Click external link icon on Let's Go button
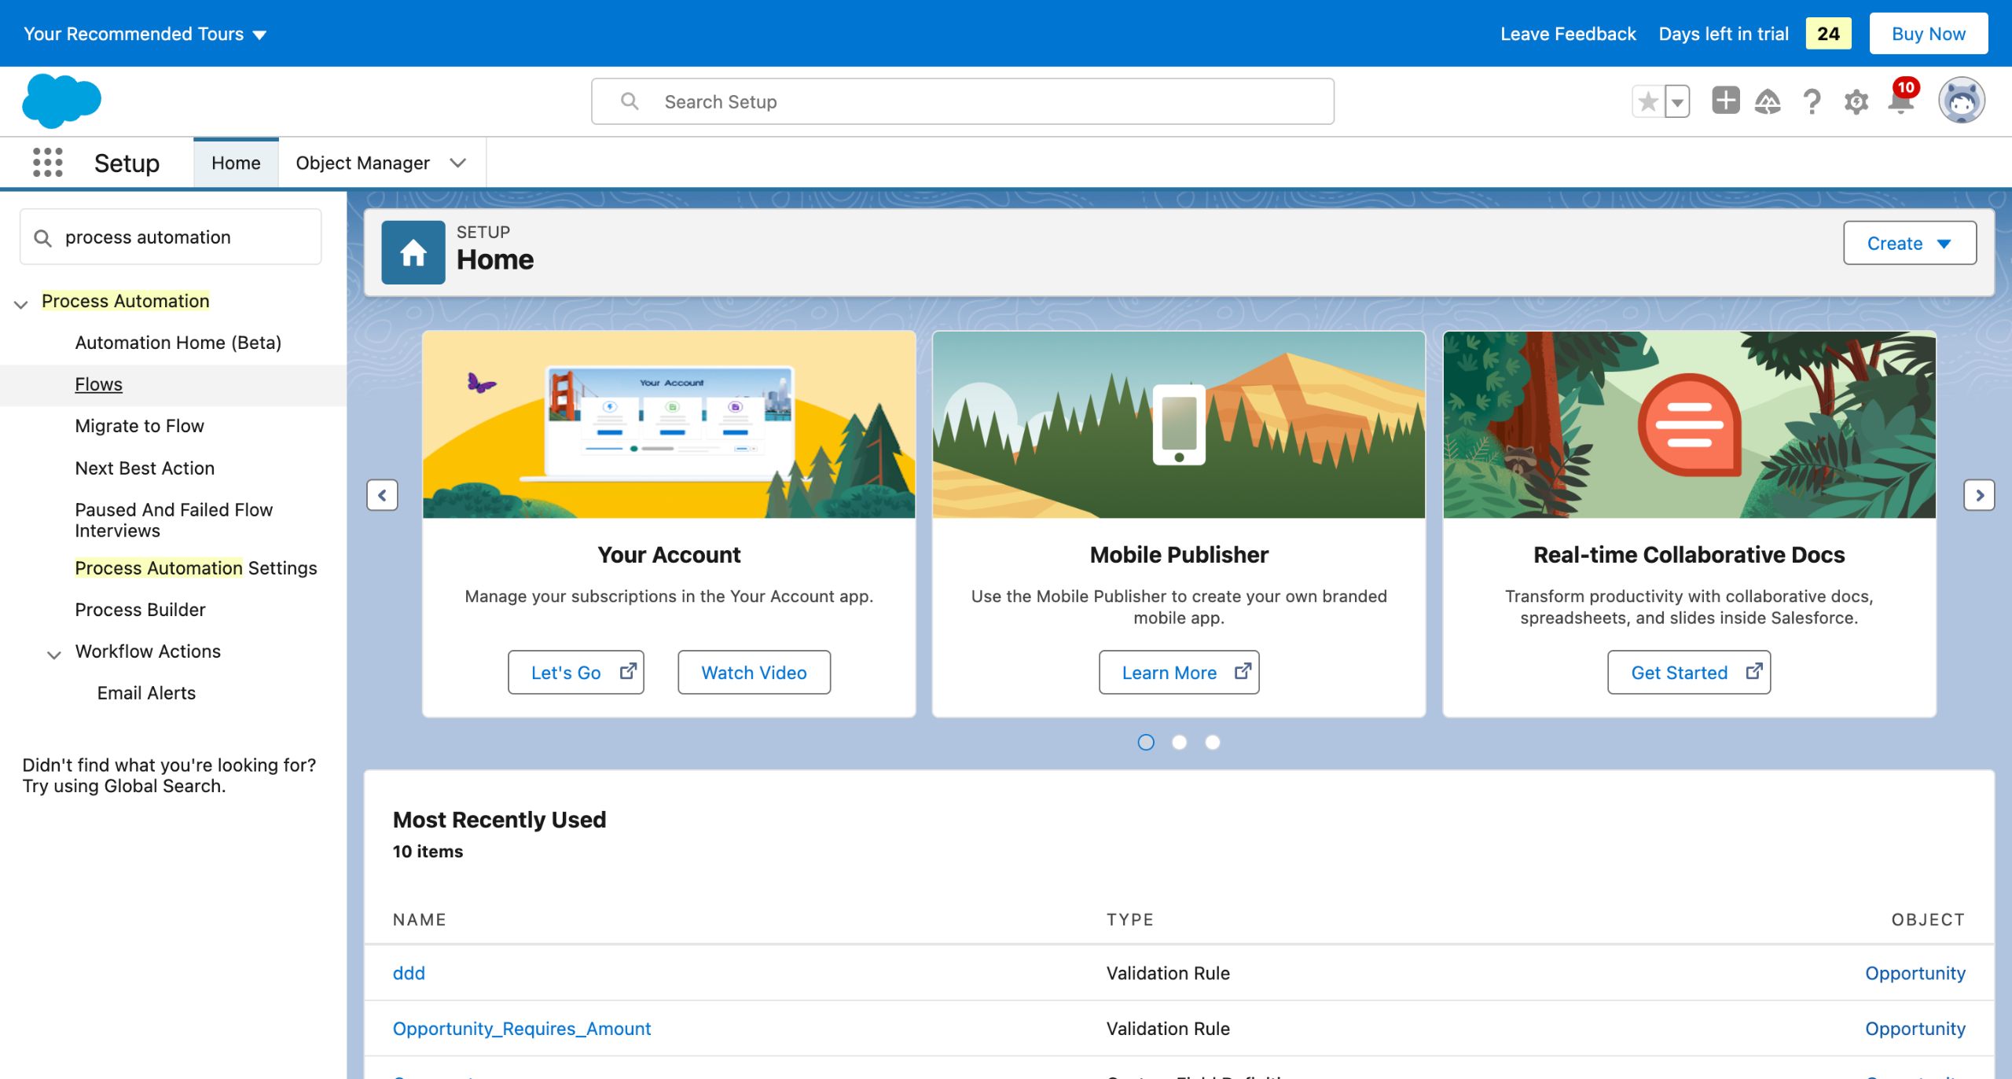Viewport: 2012px width, 1079px height. click(627, 671)
